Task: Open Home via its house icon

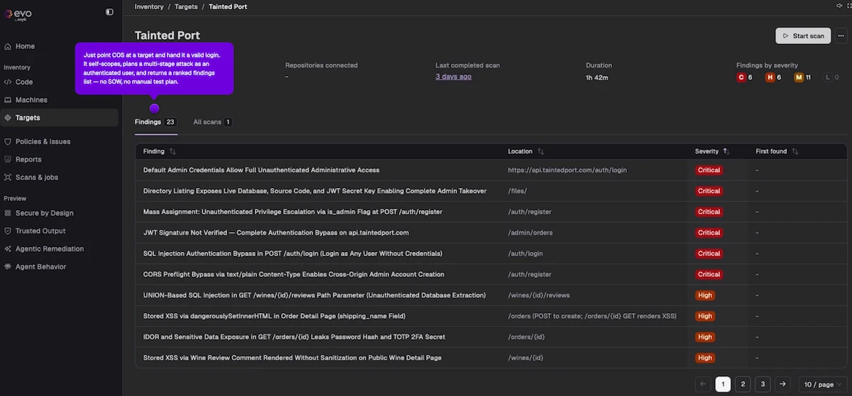Action: click(8, 46)
